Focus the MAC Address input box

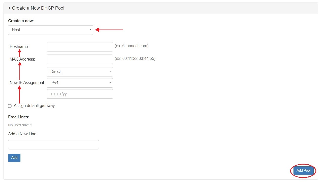(x=80, y=59)
